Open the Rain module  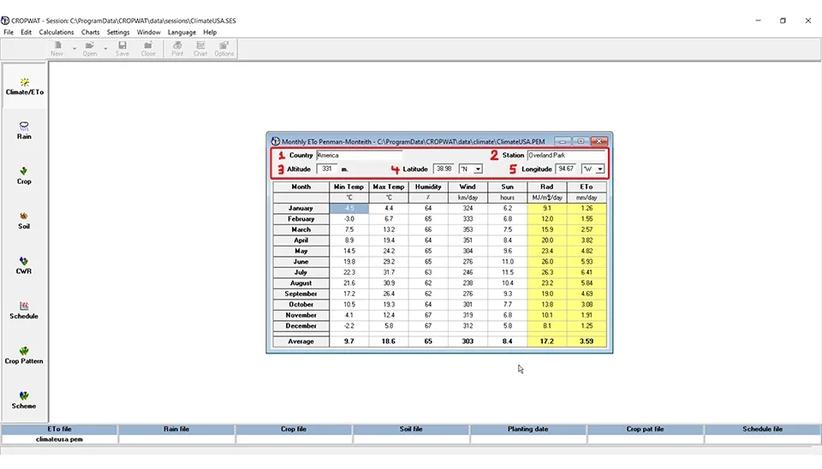pyautogui.click(x=24, y=130)
